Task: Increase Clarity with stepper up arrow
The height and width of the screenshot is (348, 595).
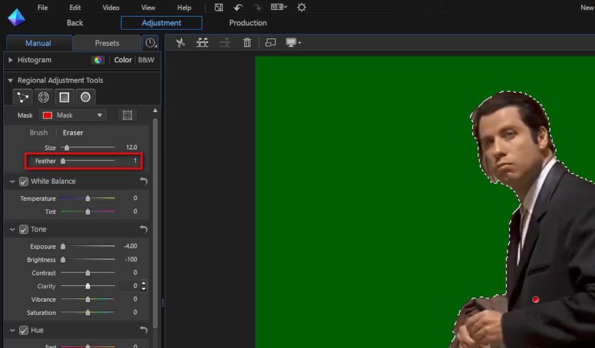Action: pos(143,283)
